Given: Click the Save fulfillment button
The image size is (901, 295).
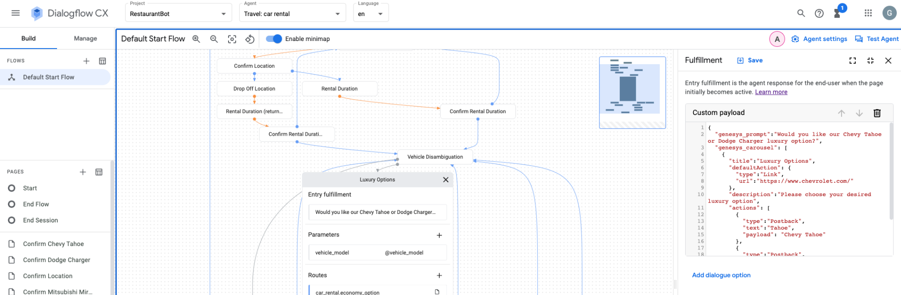Looking at the screenshot, I should pyautogui.click(x=750, y=60).
